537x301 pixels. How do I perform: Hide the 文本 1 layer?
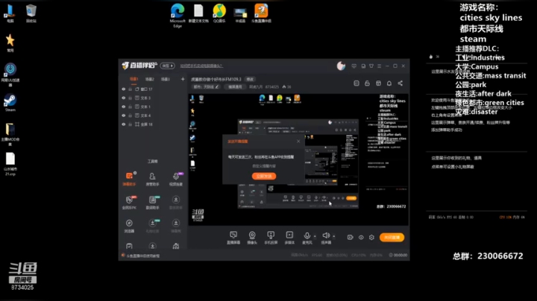(x=124, y=107)
